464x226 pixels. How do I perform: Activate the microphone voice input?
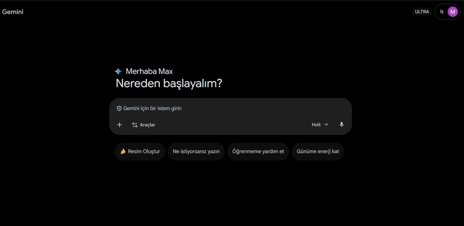pyautogui.click(x=341, y=124)
